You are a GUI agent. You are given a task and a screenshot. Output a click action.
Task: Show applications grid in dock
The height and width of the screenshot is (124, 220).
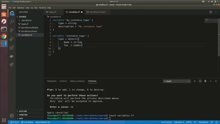[4, 120]
